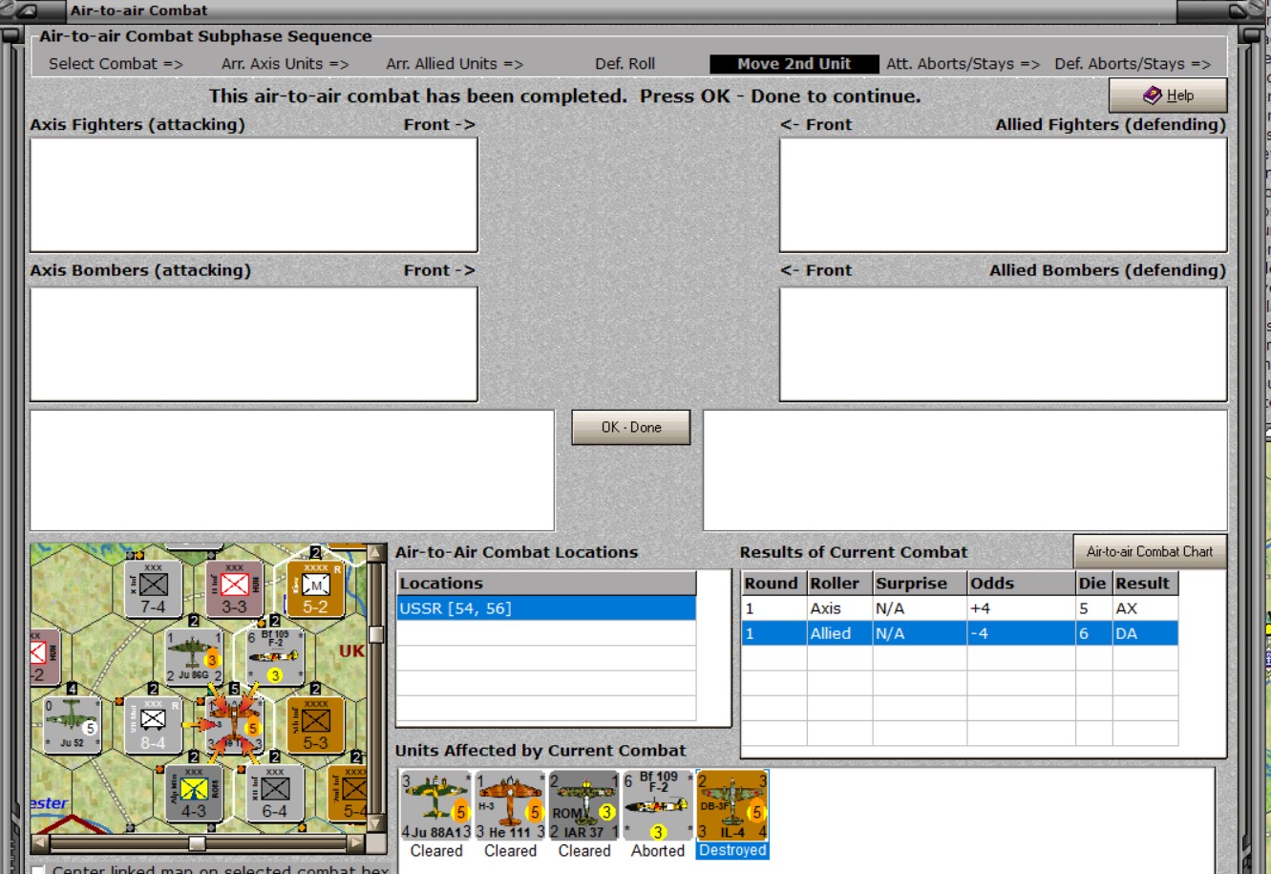Viewport: 1271px width, 874px height.
Task: Click the Allied Fighters (defending) box
Action: tap(1004, 195)
